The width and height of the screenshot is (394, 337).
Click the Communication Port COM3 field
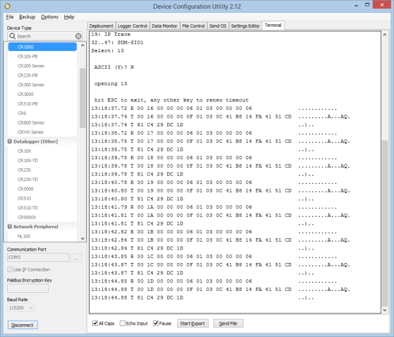pyautogui.click(x=38, y=257)
